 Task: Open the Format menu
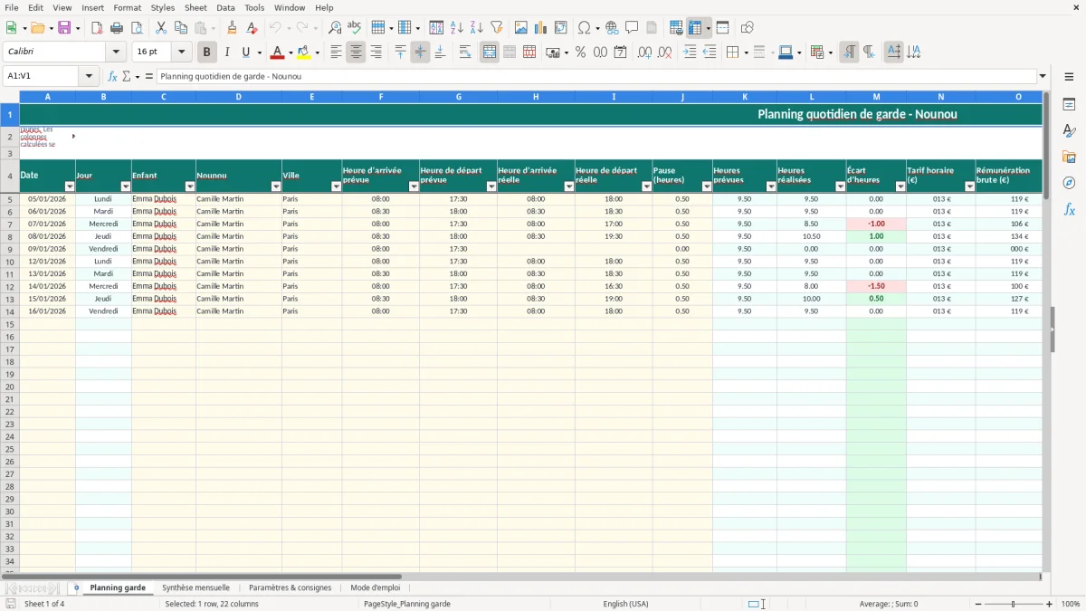click(x=127, y=7)
